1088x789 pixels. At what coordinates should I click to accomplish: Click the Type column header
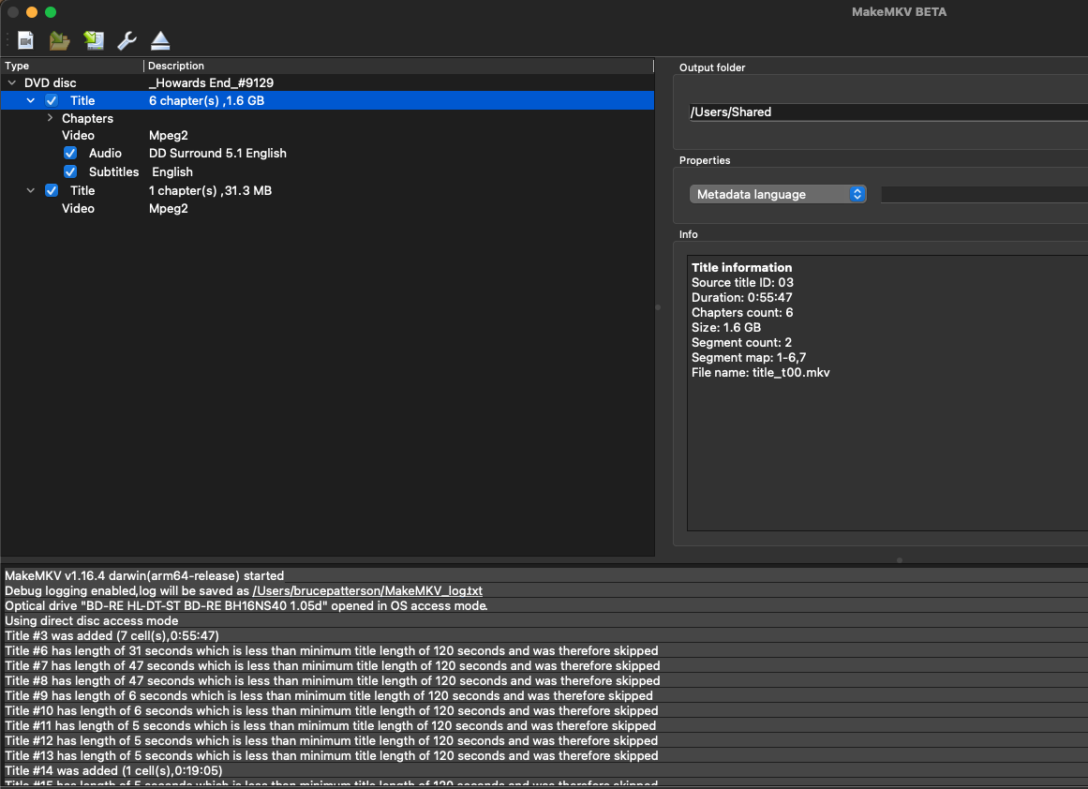[x=72, y=66]
